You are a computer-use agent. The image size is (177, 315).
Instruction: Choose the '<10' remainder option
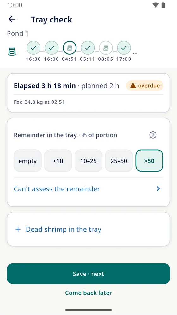coord(58,161)
